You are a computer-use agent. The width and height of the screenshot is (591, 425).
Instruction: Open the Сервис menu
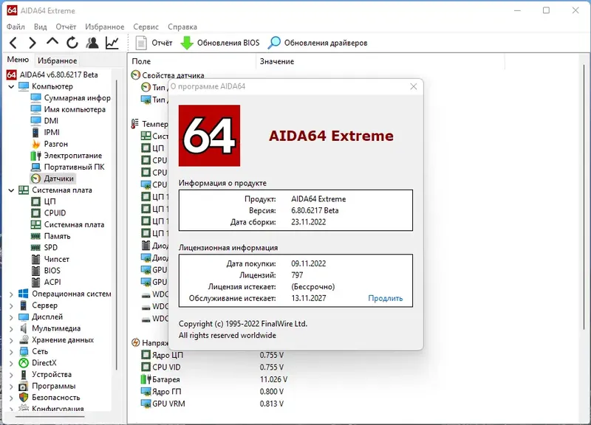[146, 27]
